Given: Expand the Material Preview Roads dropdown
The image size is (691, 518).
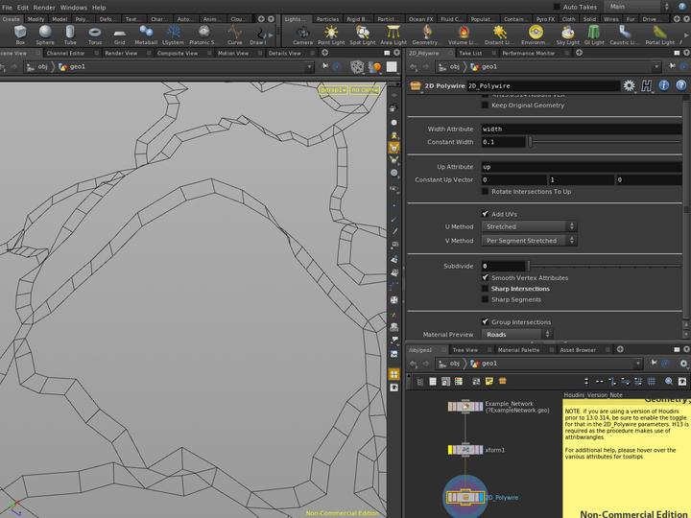Looking at the screenshot, I should 517,335.
